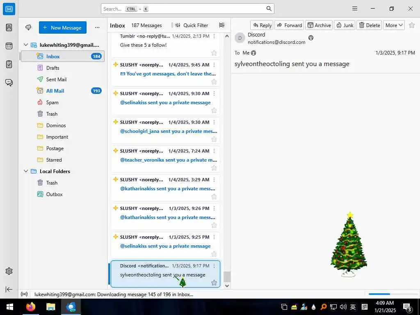Open Firefox from the taskbar

30,307
